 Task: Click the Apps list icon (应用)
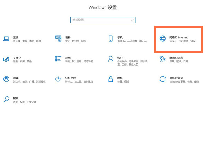(x=58, y=59)
